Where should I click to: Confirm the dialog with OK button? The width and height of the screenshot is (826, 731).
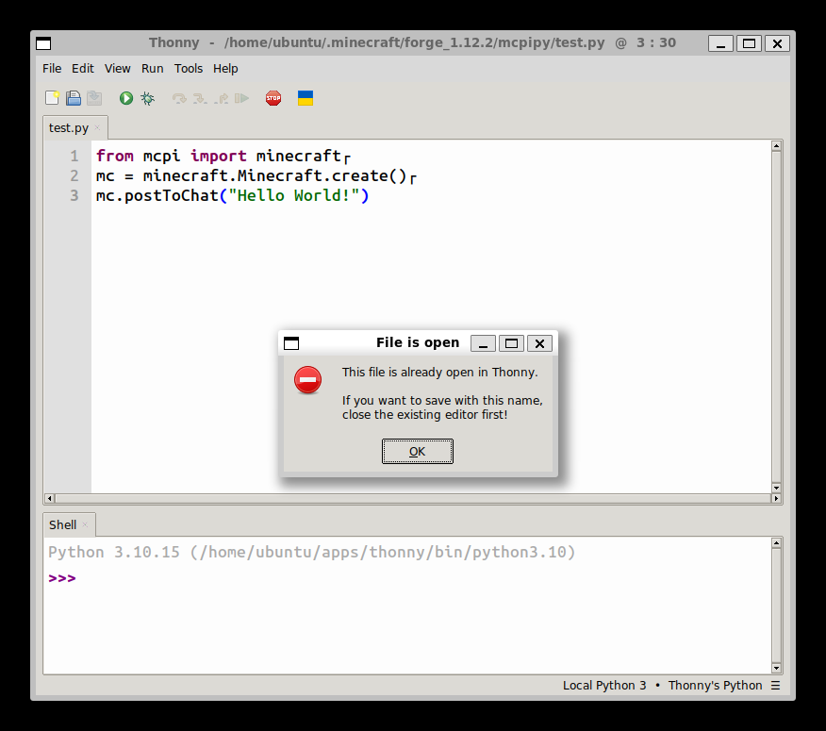417,451
